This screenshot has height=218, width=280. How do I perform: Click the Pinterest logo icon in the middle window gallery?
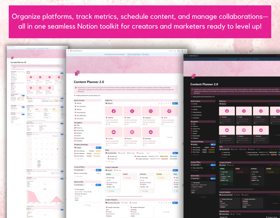click(x=132, y=132)
